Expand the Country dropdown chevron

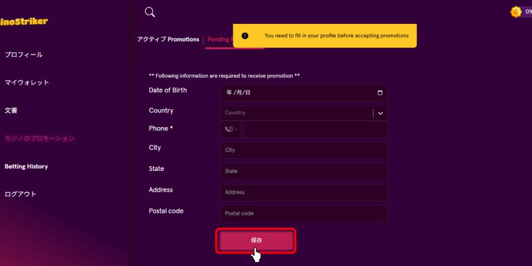380,113
